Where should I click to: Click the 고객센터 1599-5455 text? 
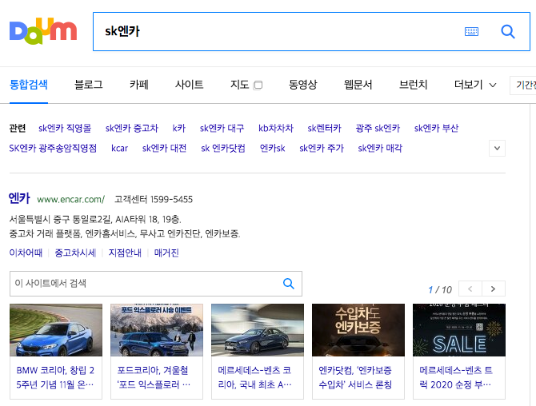click(x=154, y=200)
